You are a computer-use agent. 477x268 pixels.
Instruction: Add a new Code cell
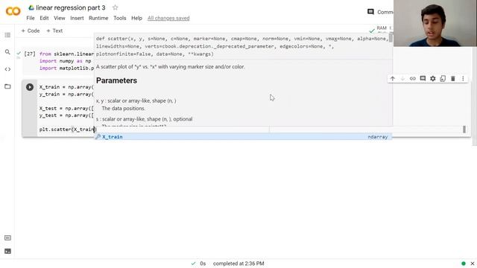click(x=30, y=31)
